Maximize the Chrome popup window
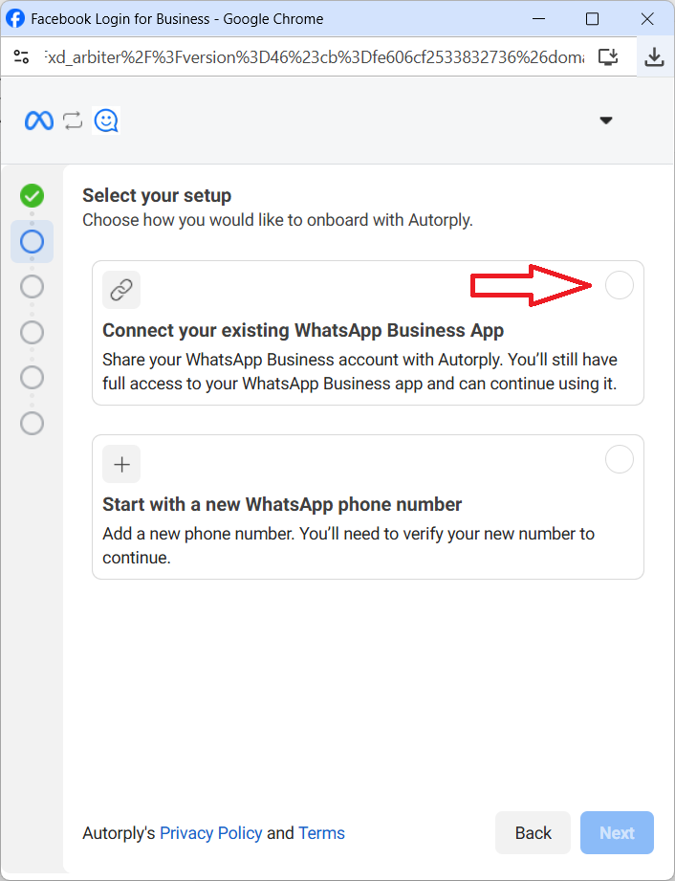675x881 pixels. pos(592,18)
